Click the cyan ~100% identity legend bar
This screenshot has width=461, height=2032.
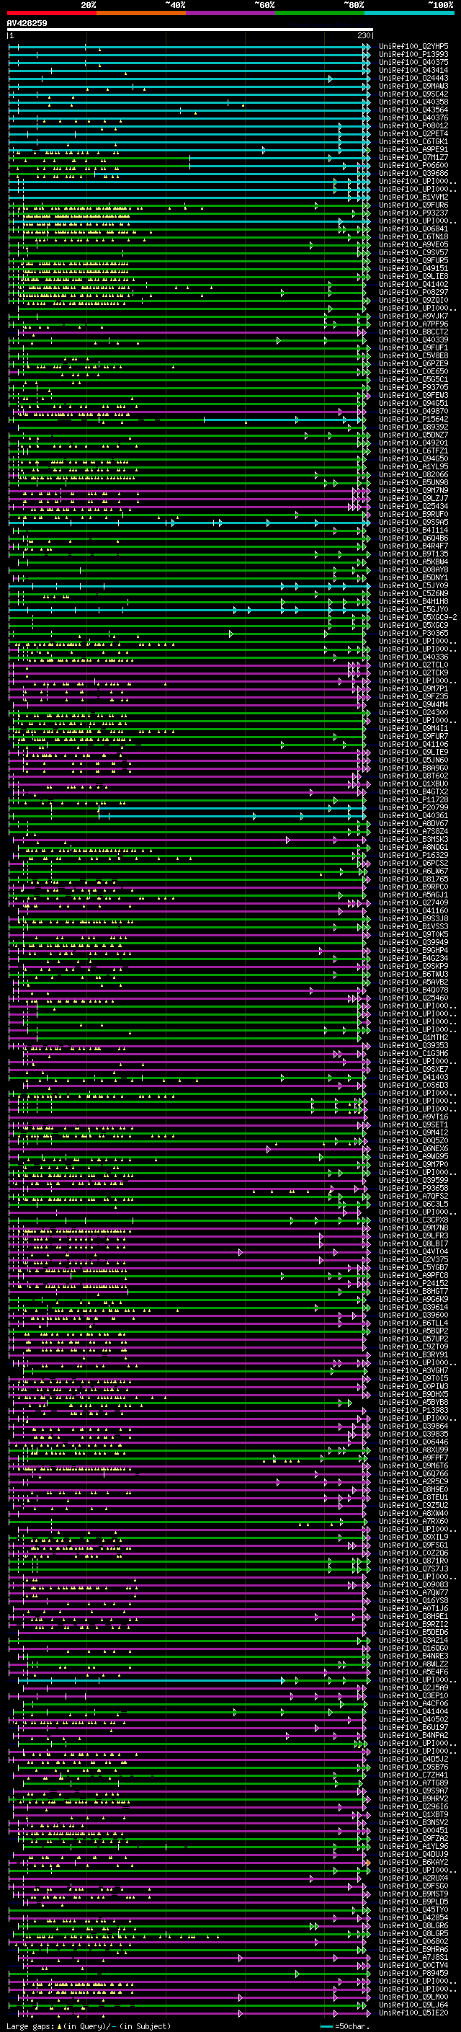(x=410, y=13)
